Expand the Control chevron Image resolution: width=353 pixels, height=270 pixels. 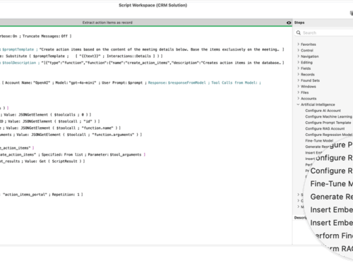(298, 50)
